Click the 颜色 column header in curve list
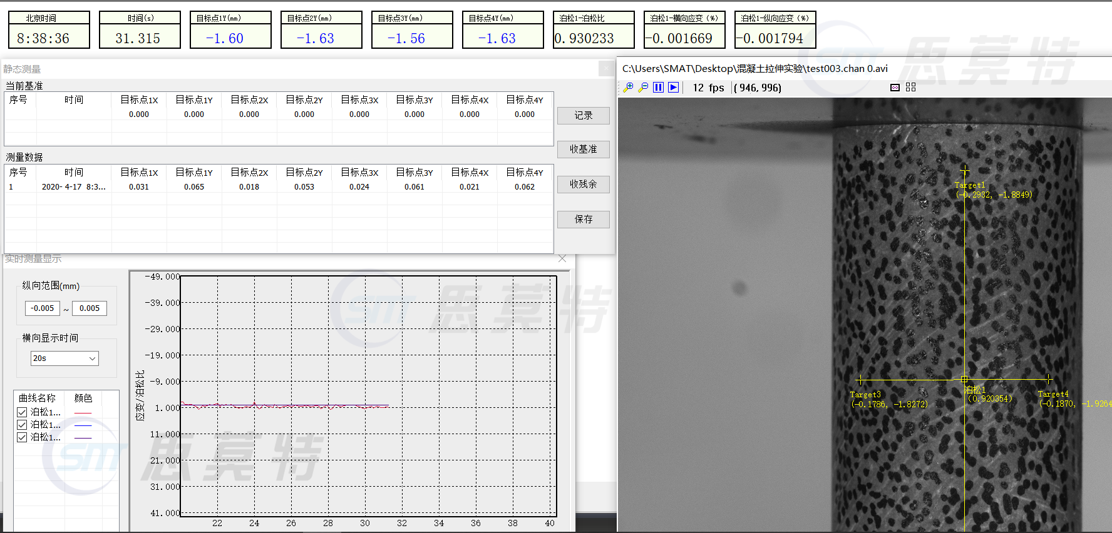 tap(83, 398)
